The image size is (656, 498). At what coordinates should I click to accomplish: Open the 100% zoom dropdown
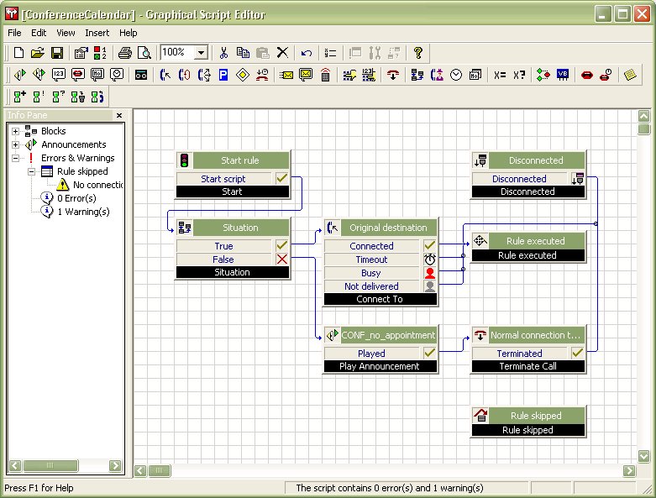pyautogui.click(x=201, y=53)
